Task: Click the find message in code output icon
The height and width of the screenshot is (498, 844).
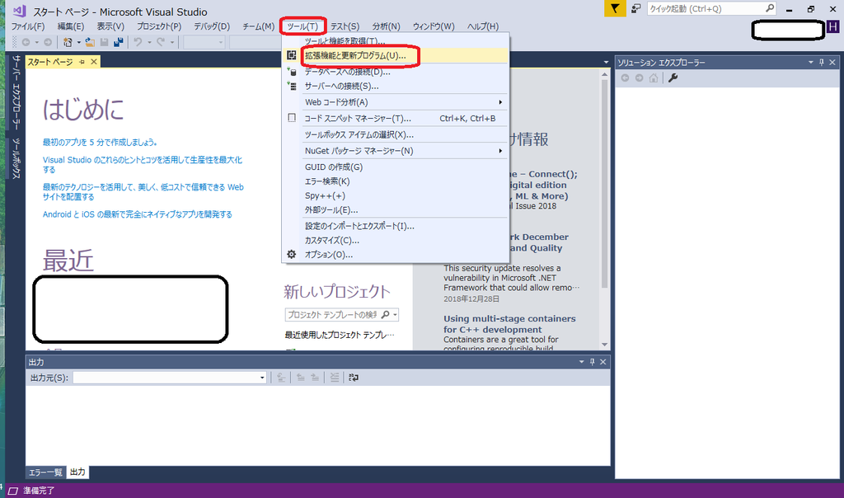Action: 281,378
